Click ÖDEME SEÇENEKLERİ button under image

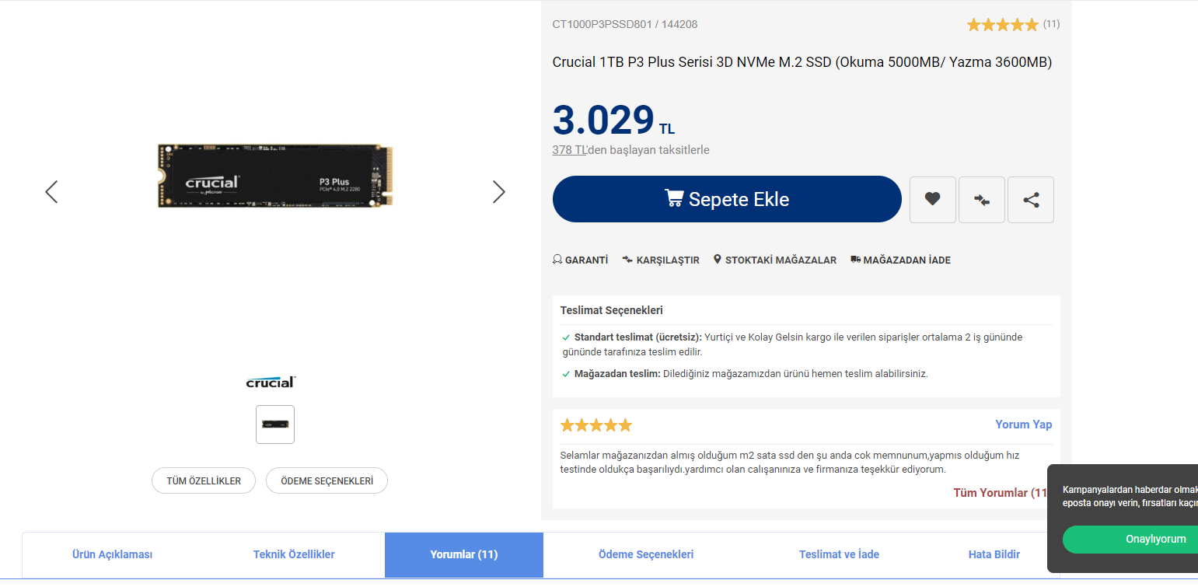327,481
